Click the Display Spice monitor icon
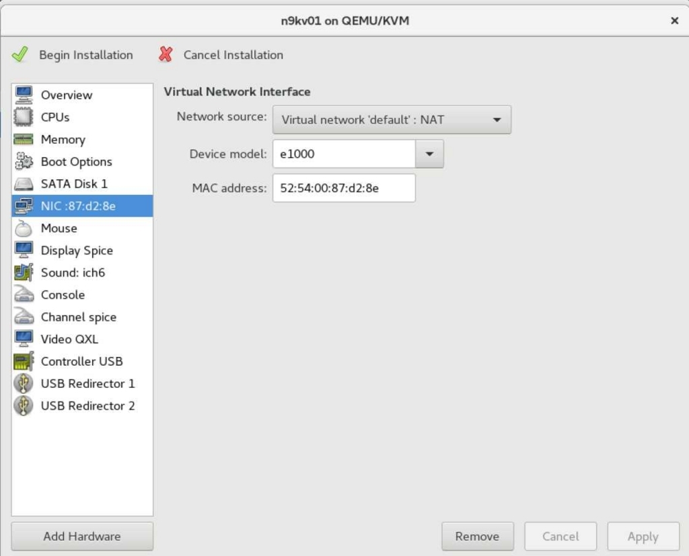This screenshot has height=556, width=689. pos(24,250)
